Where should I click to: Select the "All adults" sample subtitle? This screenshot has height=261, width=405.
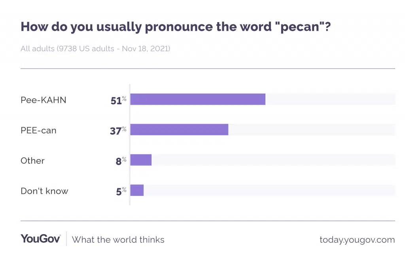tap(95, 49)
